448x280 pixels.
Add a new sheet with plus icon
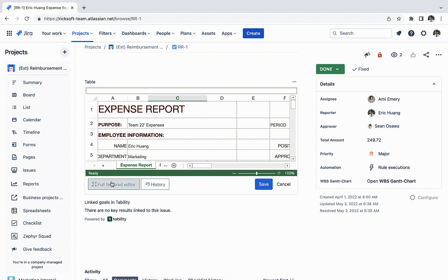174,165
